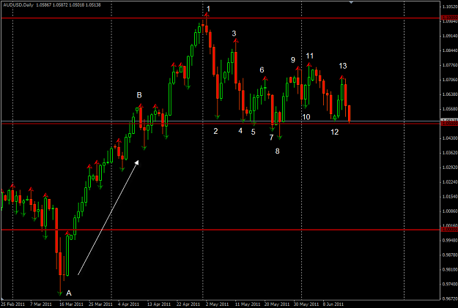Click the '1.10520' price axis label

450,7
